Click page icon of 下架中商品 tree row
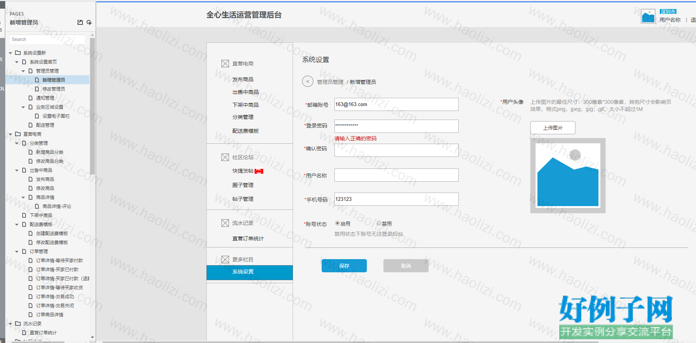696x343 pixels. click(24, 215)
